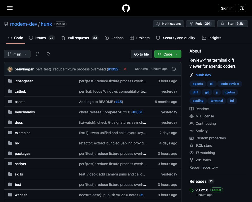Click the assets folder icon
The width and height of the screenshot is (252, 202).
point(10,102)
